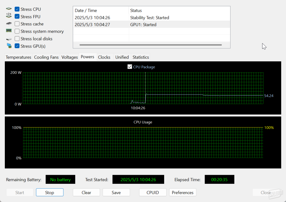Screen dimensions: 286x202
Task: Open the Unified tab
Action: point(122,57)
